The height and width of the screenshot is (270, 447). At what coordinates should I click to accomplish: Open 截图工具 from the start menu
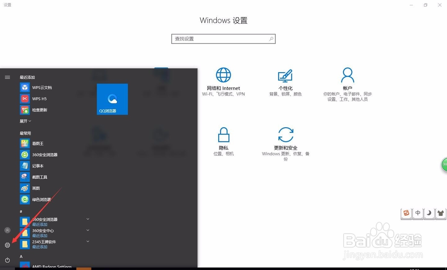pos(38,177)
